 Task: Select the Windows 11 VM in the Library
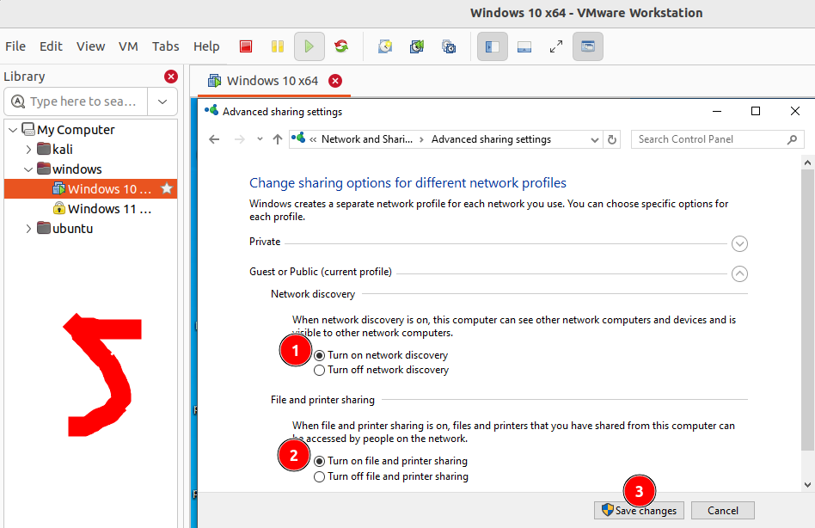(x=102, y=209)
